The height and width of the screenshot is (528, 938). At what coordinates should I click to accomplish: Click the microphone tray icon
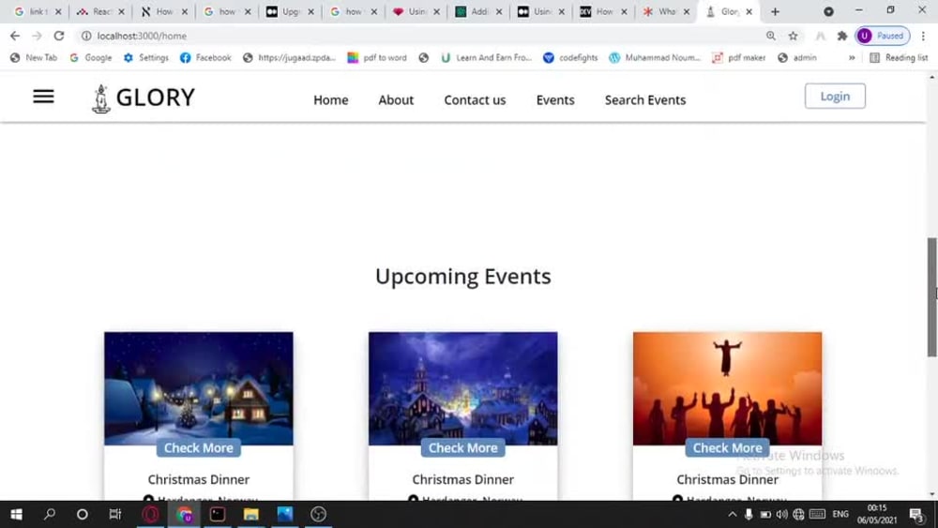[x=749, y=514]
